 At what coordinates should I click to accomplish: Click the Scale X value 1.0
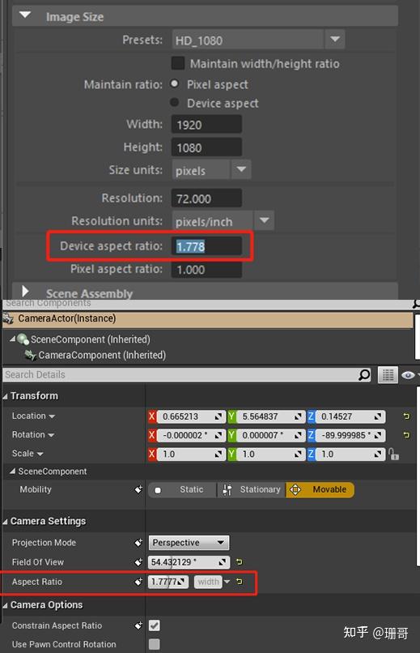pos(190,454)
